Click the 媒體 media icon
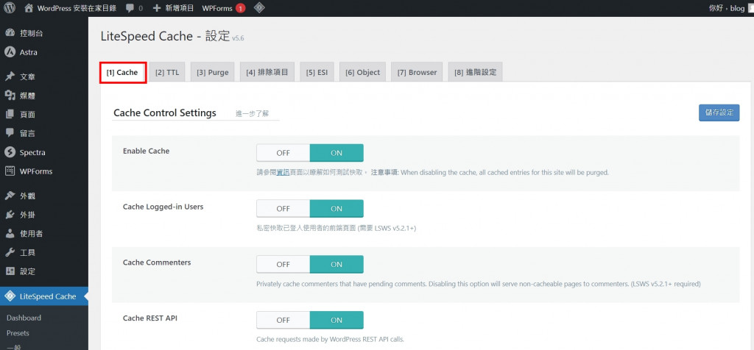This screenshot has width=754, height=350. (x=10, y=96)
